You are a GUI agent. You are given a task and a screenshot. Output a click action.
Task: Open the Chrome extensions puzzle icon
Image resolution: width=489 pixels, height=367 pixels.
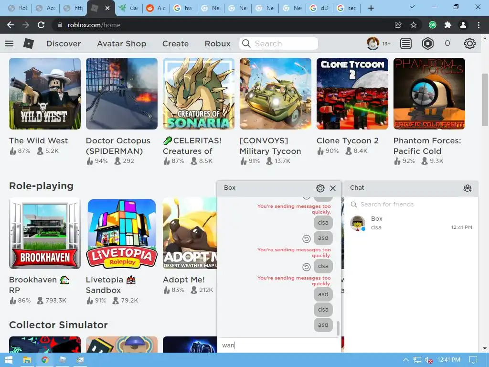(x=448, y=25)
